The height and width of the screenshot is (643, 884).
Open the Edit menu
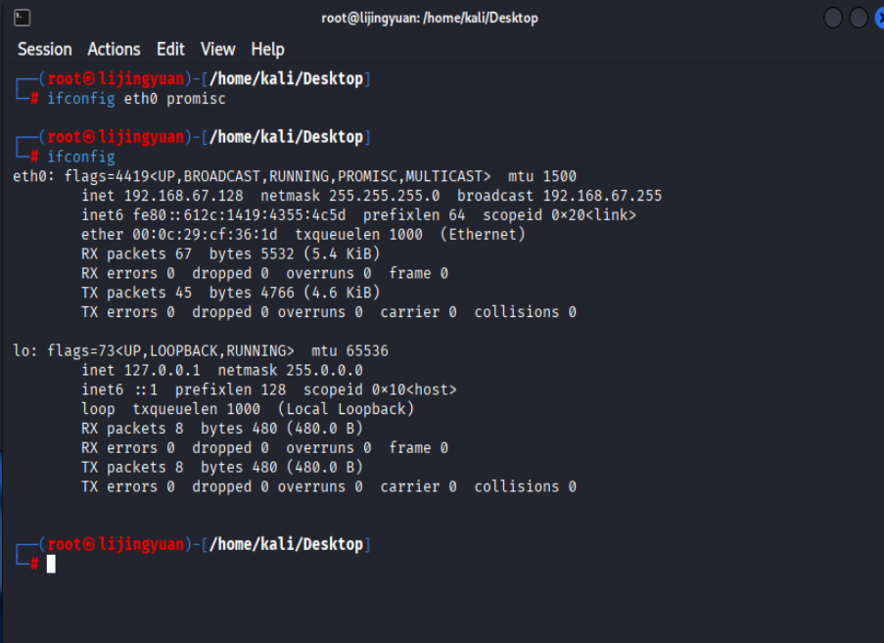(170, 50)
